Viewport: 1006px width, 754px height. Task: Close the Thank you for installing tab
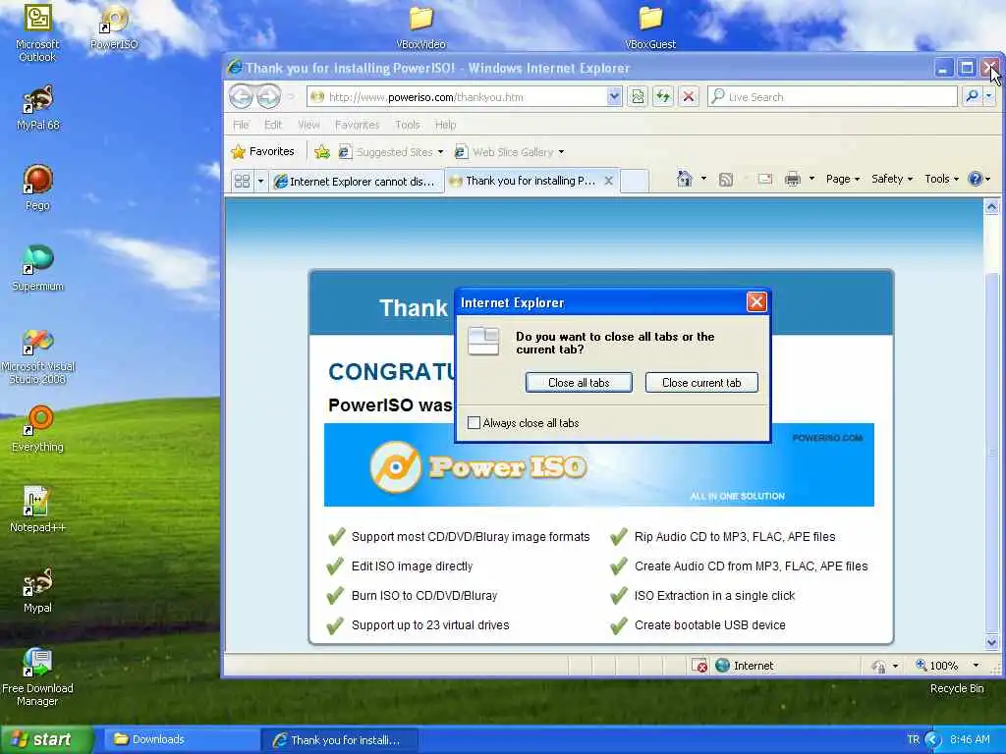(609, 181)
